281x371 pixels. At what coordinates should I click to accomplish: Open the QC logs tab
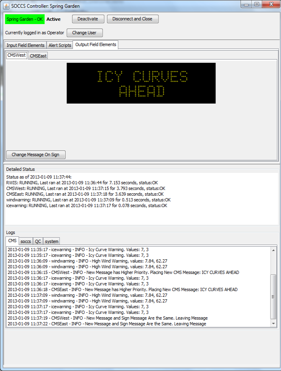click(x=37, y=241)
